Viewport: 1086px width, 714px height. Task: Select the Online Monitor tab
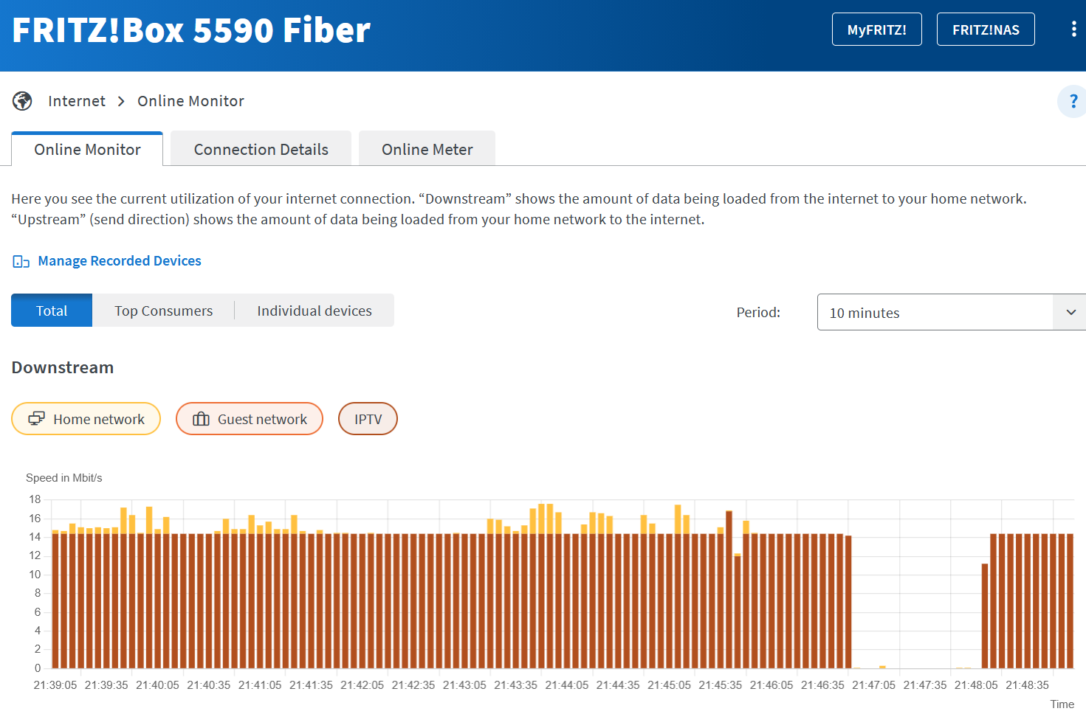pos(87,149)
